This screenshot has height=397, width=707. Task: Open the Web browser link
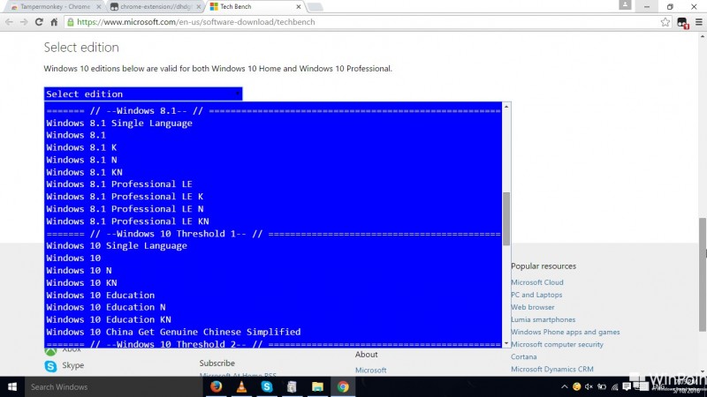tap(533, 307)
